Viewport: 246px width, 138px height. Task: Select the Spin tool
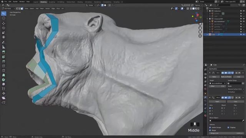[3, 80]
